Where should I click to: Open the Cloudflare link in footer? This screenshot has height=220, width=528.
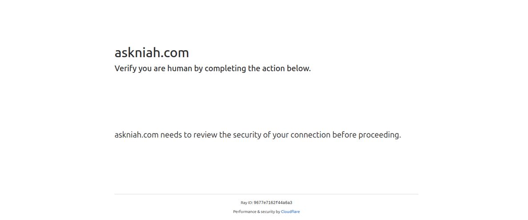(290, 212)
